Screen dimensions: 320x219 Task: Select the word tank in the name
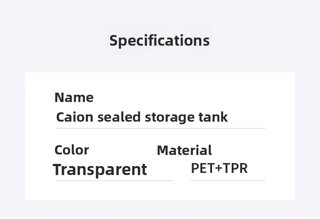(x=213, y=117)
